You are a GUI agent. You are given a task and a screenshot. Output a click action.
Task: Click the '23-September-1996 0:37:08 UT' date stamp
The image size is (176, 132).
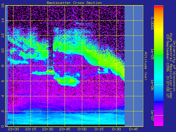coord(167,66)
